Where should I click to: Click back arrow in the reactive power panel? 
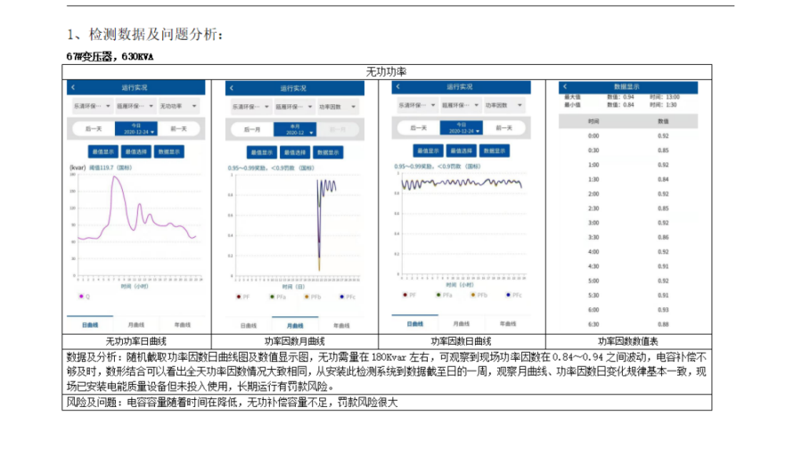click(73, 87)
